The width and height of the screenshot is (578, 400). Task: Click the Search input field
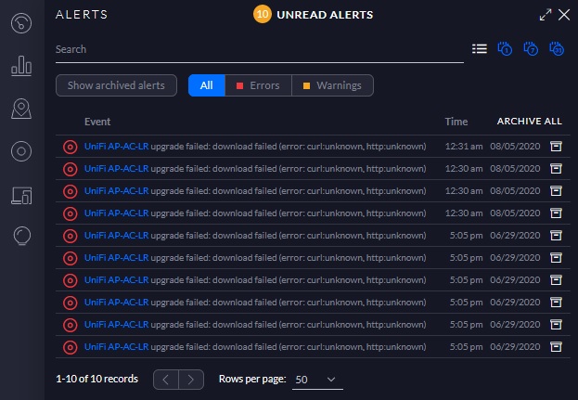click(258, 49)
